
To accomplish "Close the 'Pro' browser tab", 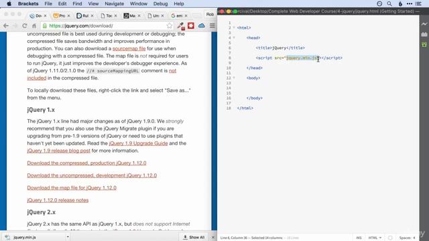I will pyautogui.click(x=68, y=16).
